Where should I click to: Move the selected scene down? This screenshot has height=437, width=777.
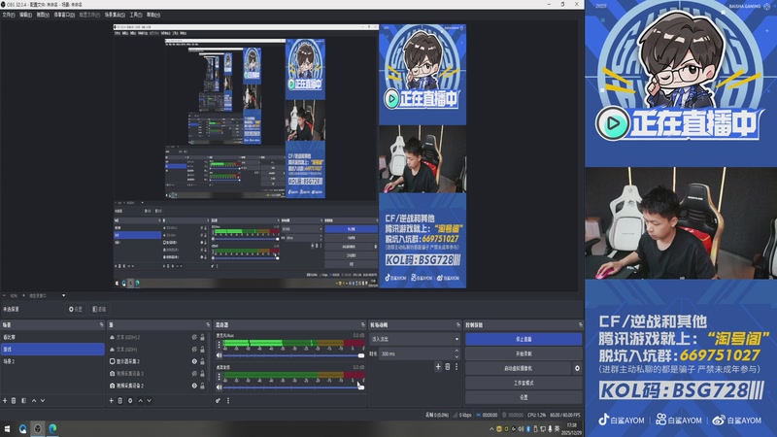pos(43,400)
